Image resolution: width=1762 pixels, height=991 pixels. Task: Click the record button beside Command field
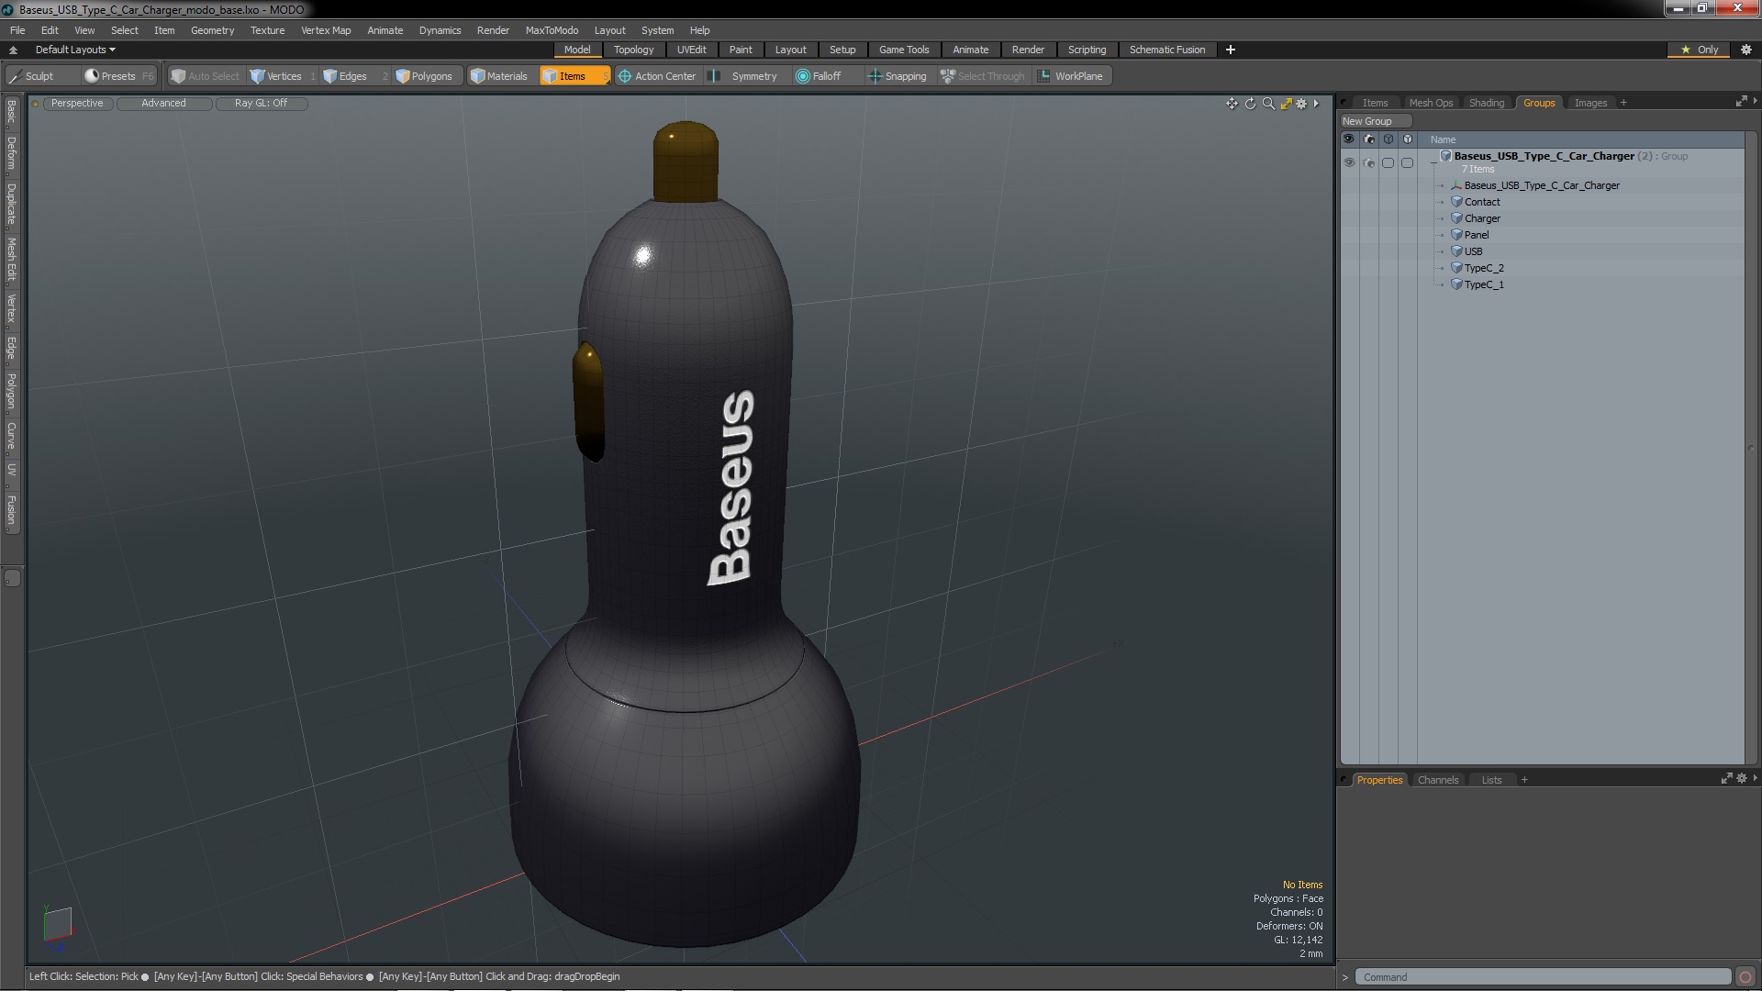[1745, 977]
